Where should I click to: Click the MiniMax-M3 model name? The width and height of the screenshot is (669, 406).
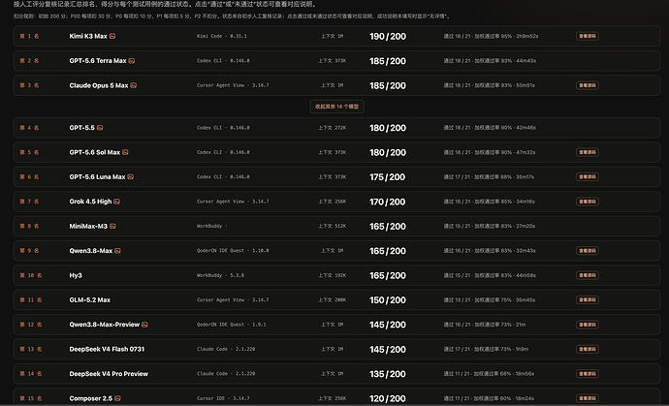88,226
